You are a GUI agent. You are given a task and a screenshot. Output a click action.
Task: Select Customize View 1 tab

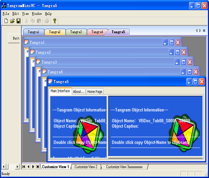pyautogui.click(x=55, y=167)
